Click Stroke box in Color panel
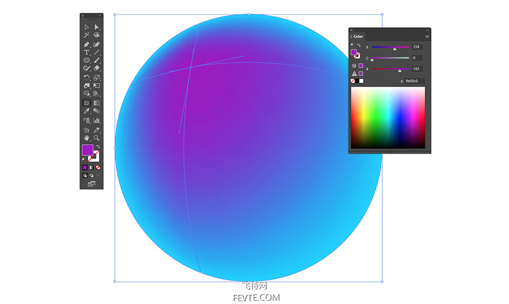The width and height of the screenshot is (509, 304). 357,56
